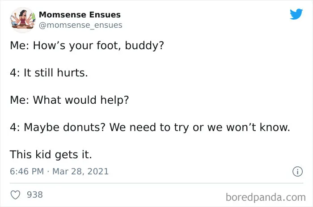View the 938 likes count
The height and width of the screenshot is (207, 313).
(x=35, y=194)
